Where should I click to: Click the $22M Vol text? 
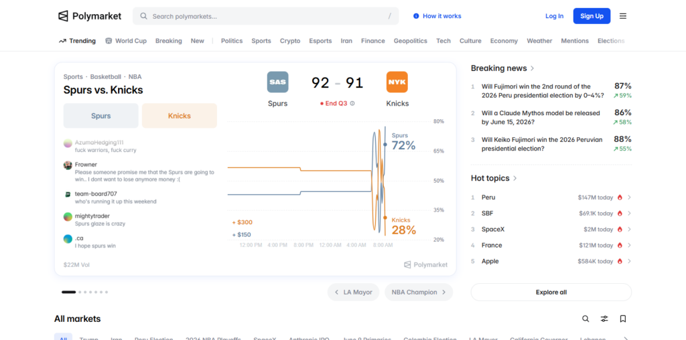point(76,265)
